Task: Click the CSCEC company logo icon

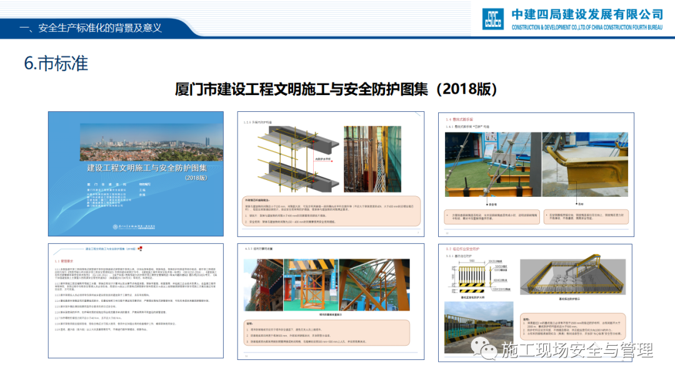Action: [493, 19]
